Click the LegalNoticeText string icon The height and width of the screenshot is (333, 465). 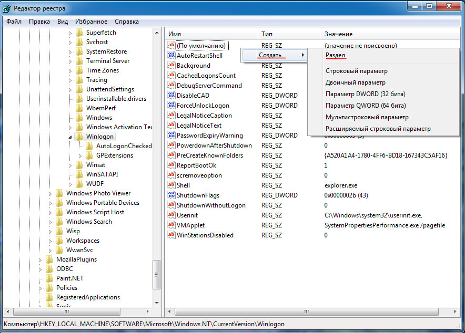tap(171, 126)
